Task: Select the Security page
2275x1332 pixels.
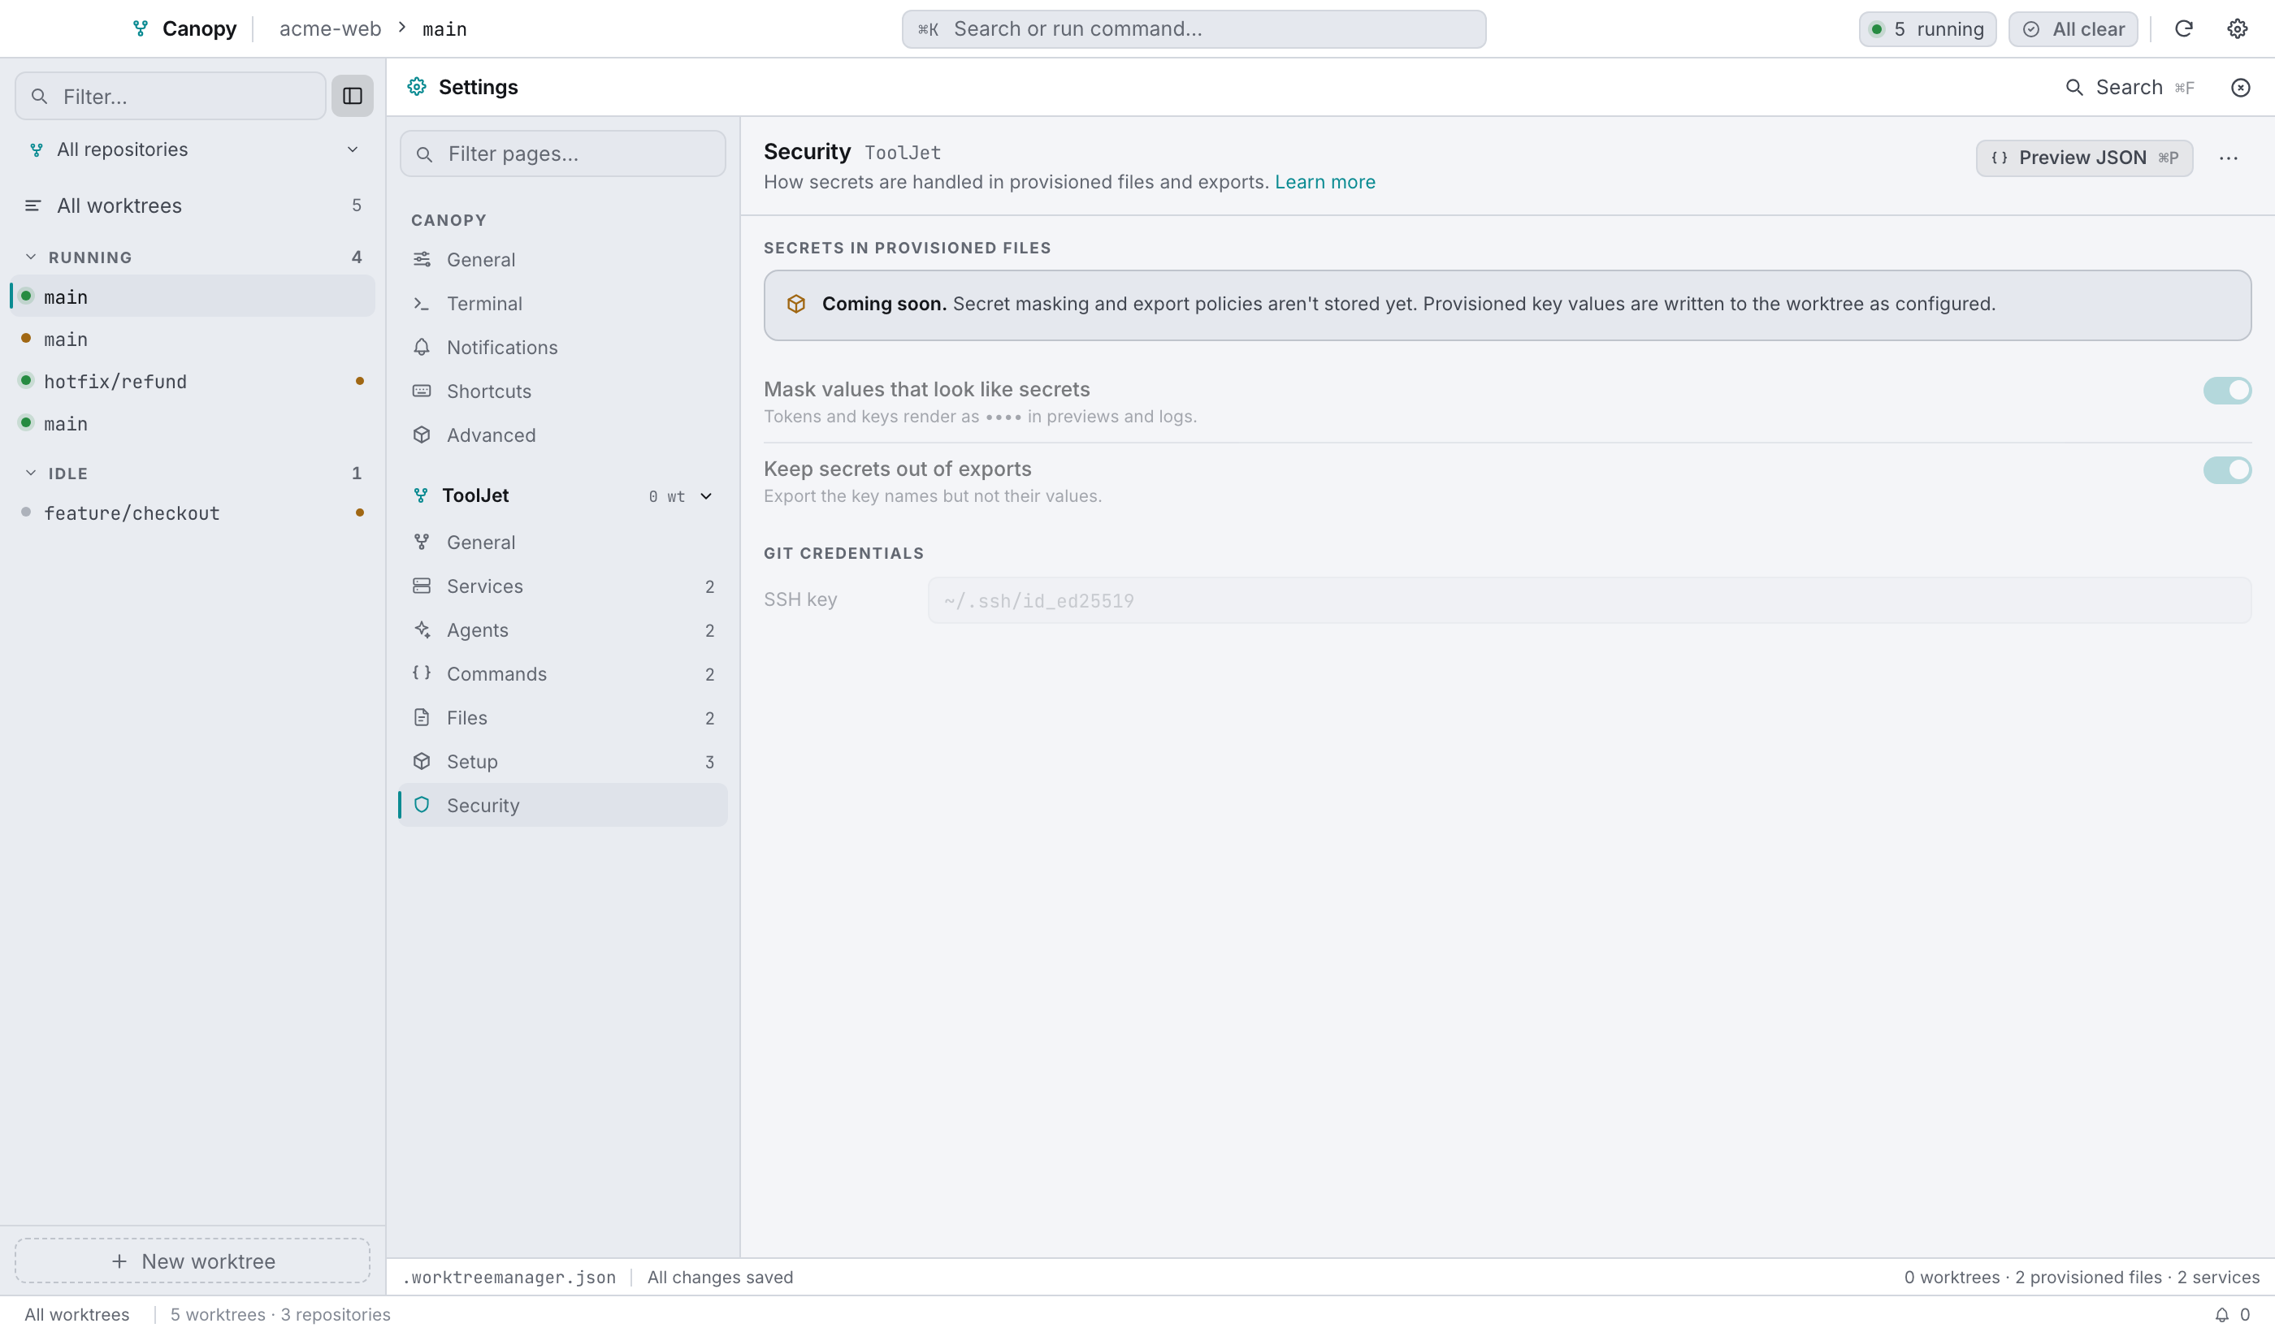Action: (562, 805)
